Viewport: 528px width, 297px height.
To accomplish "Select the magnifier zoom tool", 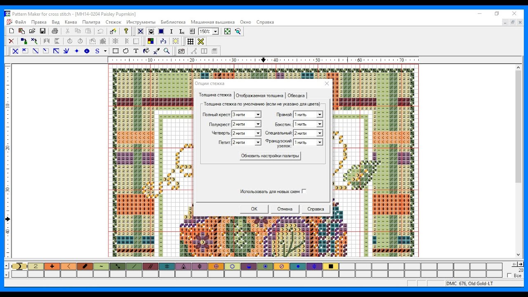I will [167, 51].
